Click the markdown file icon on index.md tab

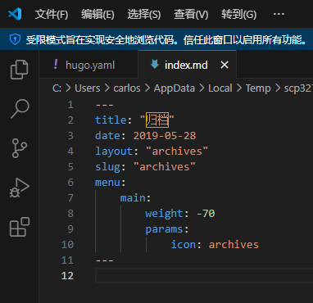tap(155, 65)
